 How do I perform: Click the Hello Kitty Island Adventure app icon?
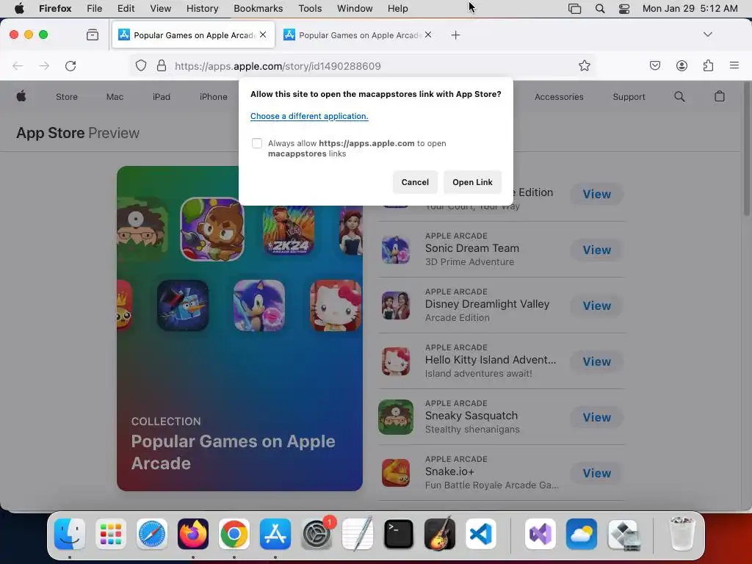pos(396,361)
